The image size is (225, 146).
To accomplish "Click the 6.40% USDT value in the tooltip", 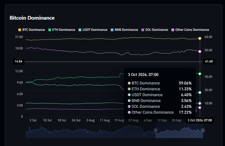I will point(186,95).
